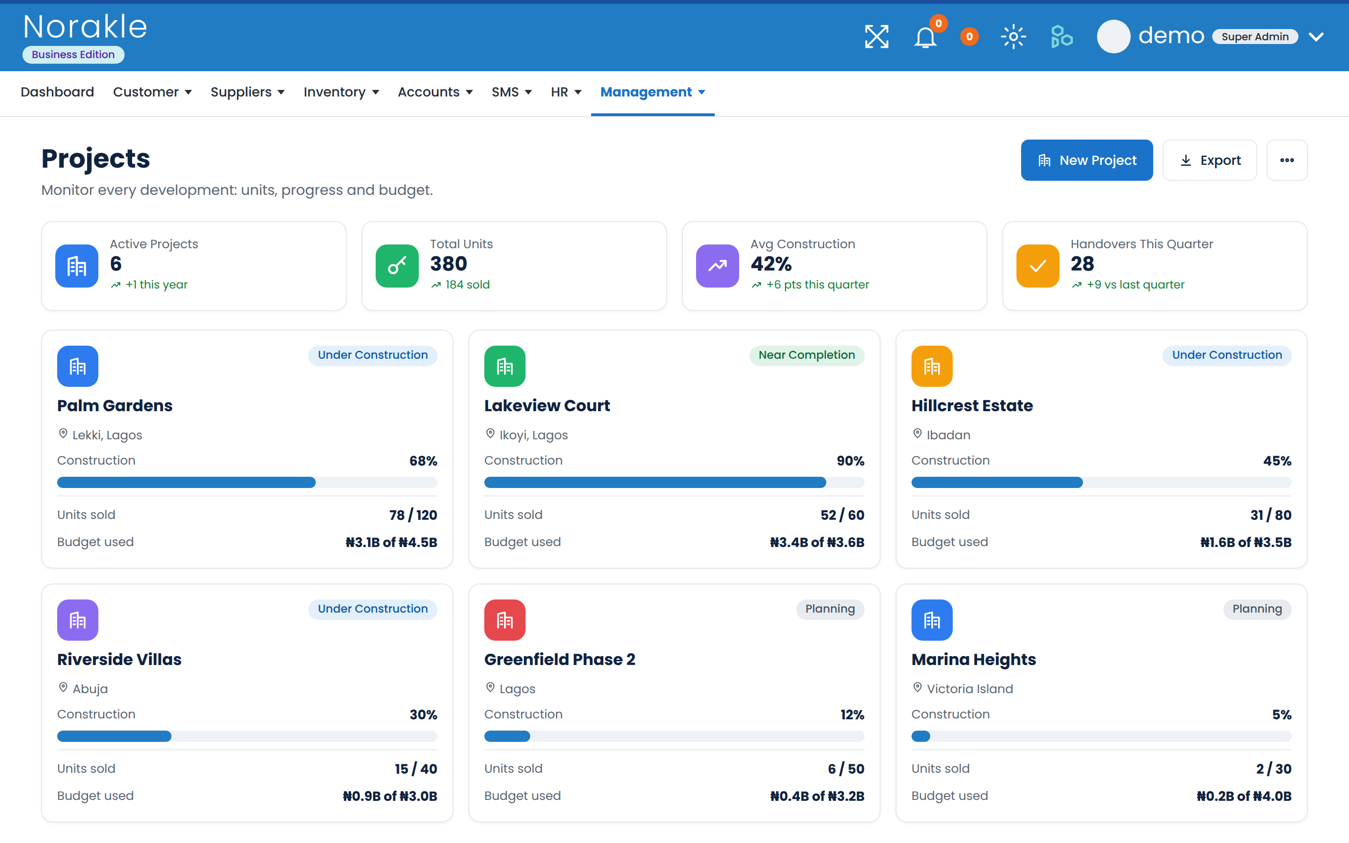This screenshot has height=843, width=1349.
Task: Expand the Suppliers menu
Action: [x=247, y=92]
